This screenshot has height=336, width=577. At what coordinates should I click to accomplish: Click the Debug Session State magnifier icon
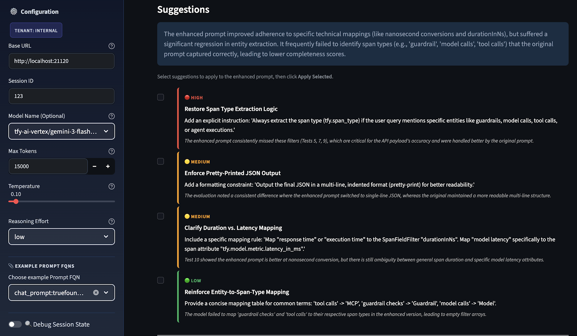pos(28,324)
